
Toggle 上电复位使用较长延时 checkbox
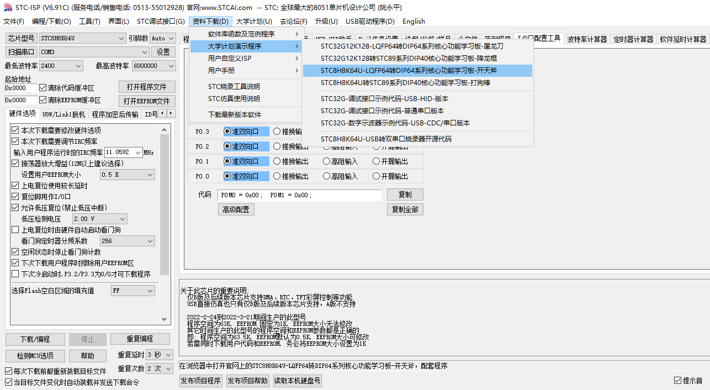click(x=15, y=186)
